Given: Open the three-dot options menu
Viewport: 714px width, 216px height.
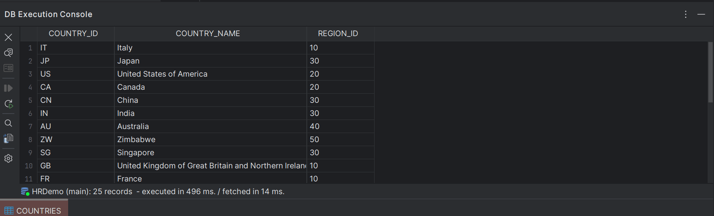Looking at the screenshot, I should click(686, 14).
